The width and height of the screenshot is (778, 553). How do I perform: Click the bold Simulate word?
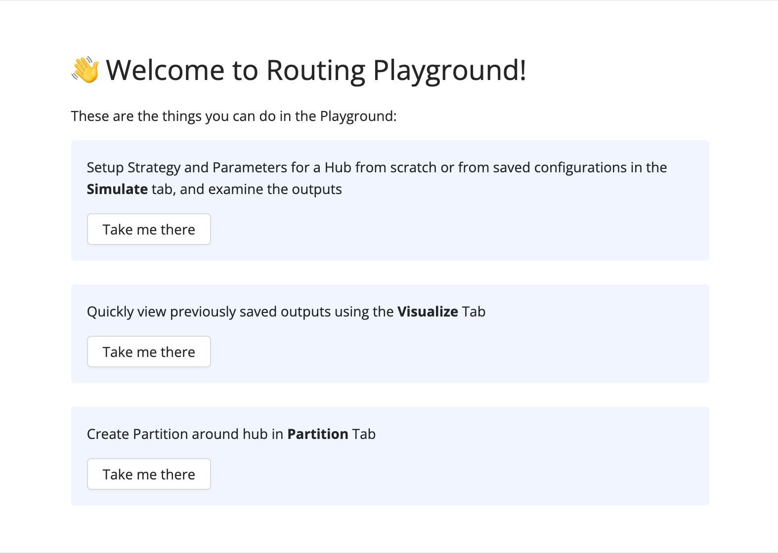[117, 189]
